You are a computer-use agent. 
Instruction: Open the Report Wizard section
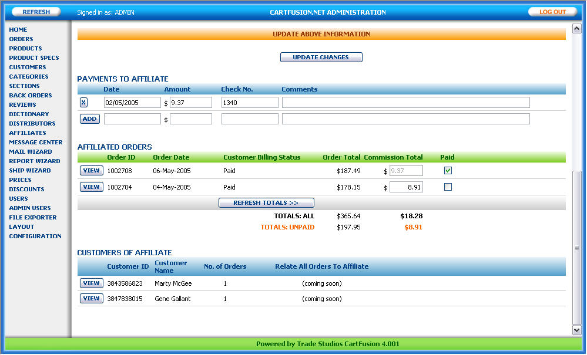pos(35,161)
